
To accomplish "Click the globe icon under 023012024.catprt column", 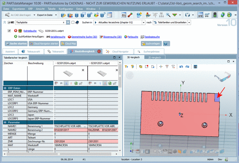I will coord(76,83).
